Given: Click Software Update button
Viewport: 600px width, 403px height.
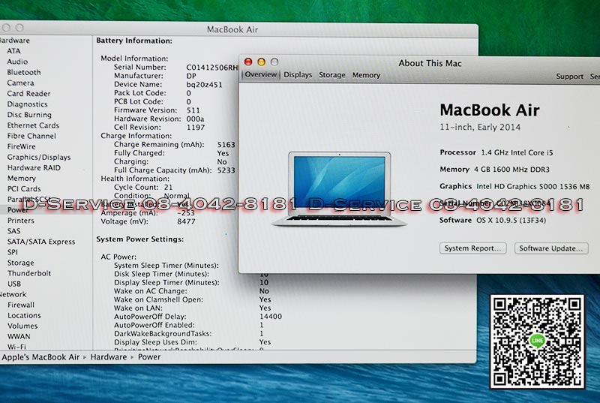Looking at the screenshot, I should (551, 248).
